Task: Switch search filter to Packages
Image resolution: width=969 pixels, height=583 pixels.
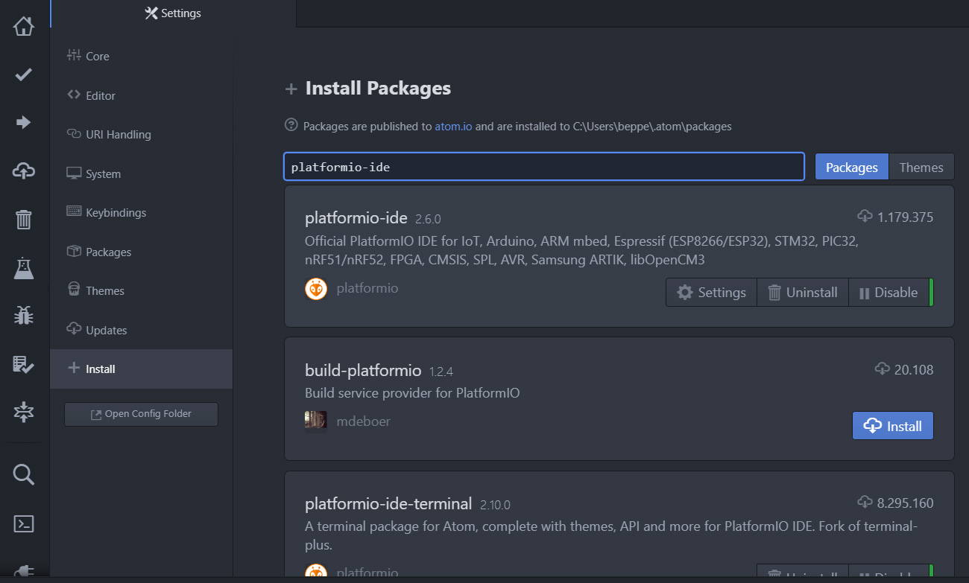Action: coord(852,168)
